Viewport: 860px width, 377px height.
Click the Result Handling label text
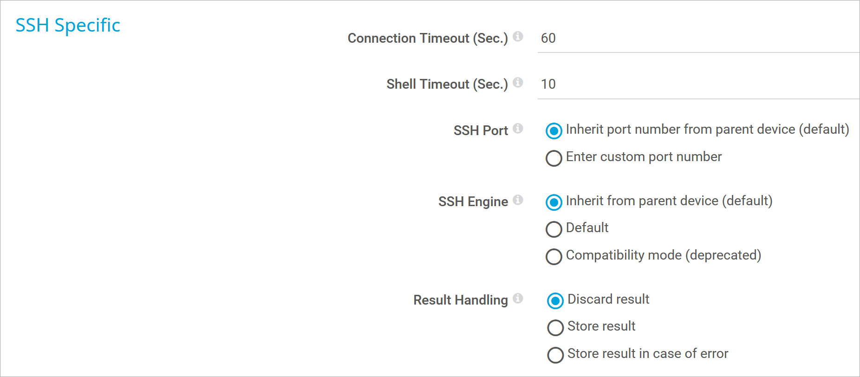[x=460, y=300]
